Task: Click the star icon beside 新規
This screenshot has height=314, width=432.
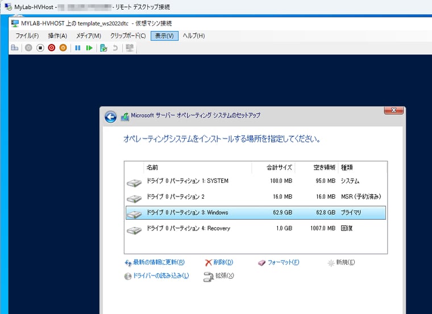Action: [x=331, y=263]
